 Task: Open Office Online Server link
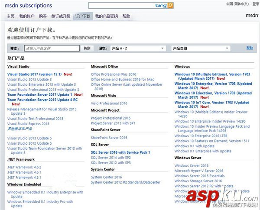tap(127, 87)
